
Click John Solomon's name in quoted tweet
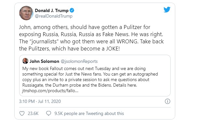[44, 61]
